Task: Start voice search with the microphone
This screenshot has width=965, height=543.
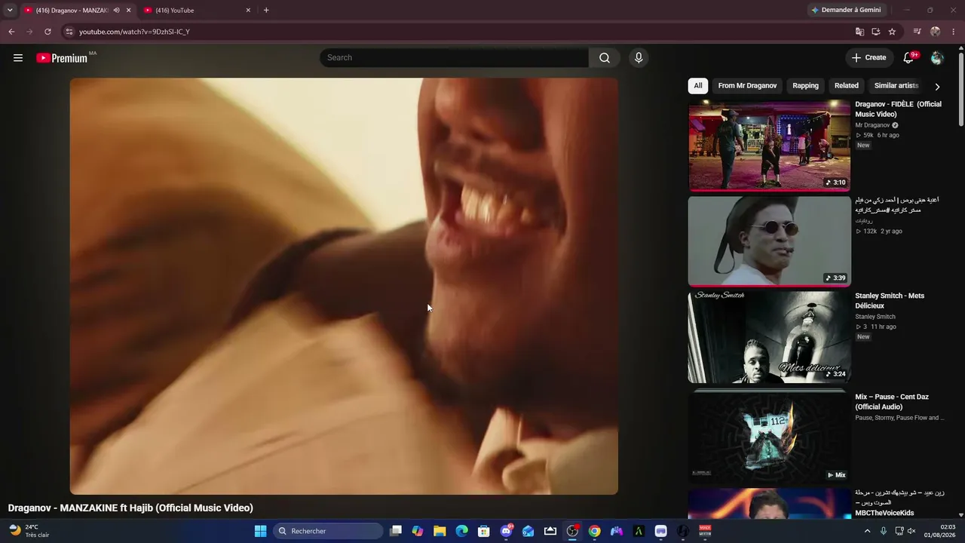Action: 639,58
